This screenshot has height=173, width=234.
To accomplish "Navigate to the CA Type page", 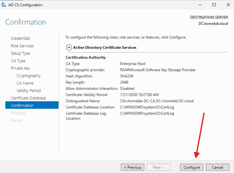I will click(18, 61).
